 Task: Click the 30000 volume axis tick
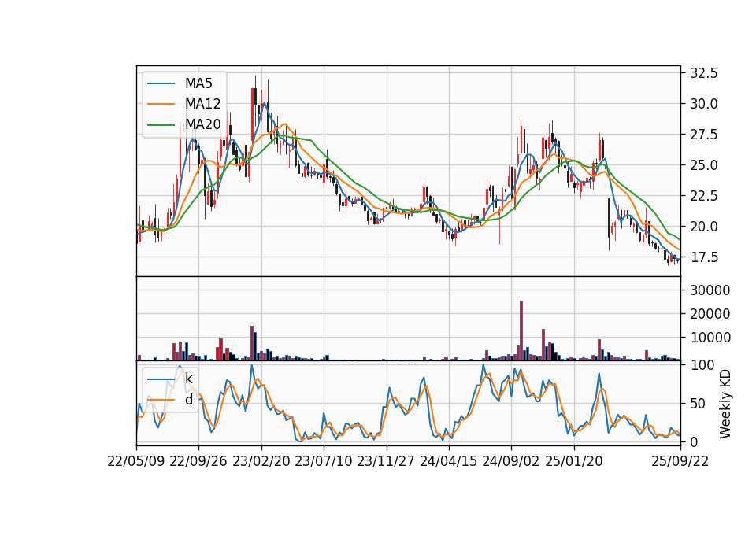[x=710, y=290]
